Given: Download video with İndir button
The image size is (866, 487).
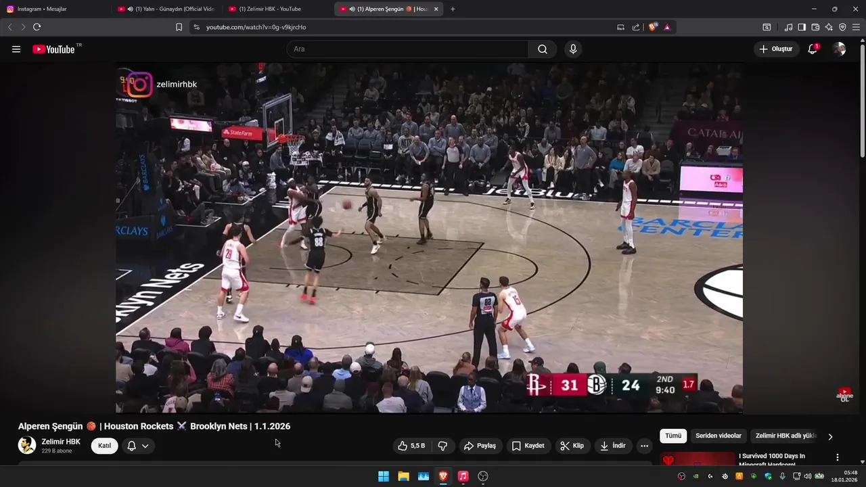Looking at the screenshot, I should [613, 446].
